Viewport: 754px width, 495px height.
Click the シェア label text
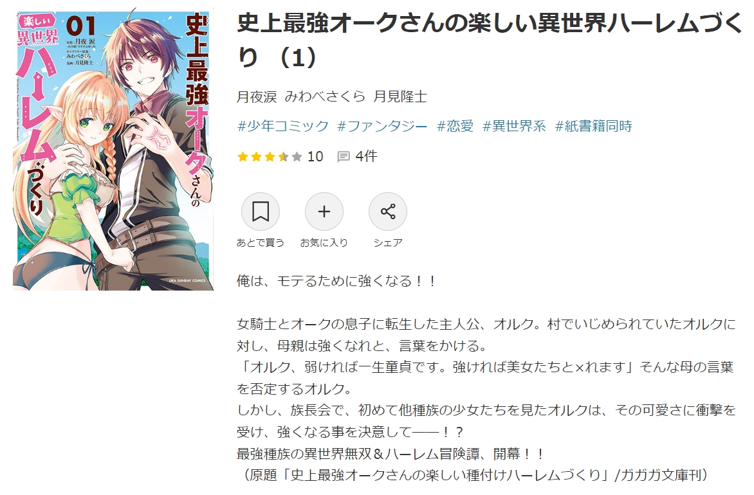(x=387, y=243)
